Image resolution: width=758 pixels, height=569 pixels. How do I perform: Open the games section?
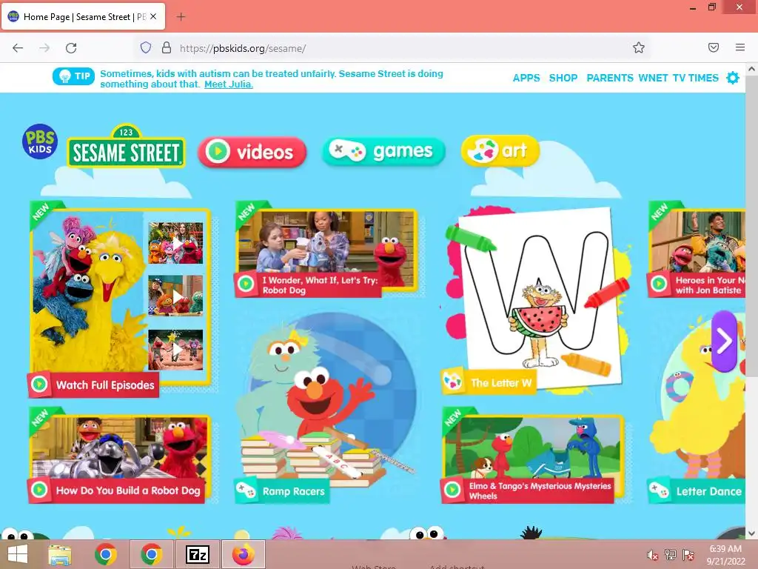(x=384, y=151)
